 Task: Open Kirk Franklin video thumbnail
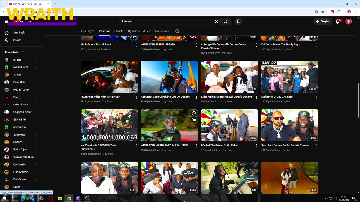click(x=229, y=77)
